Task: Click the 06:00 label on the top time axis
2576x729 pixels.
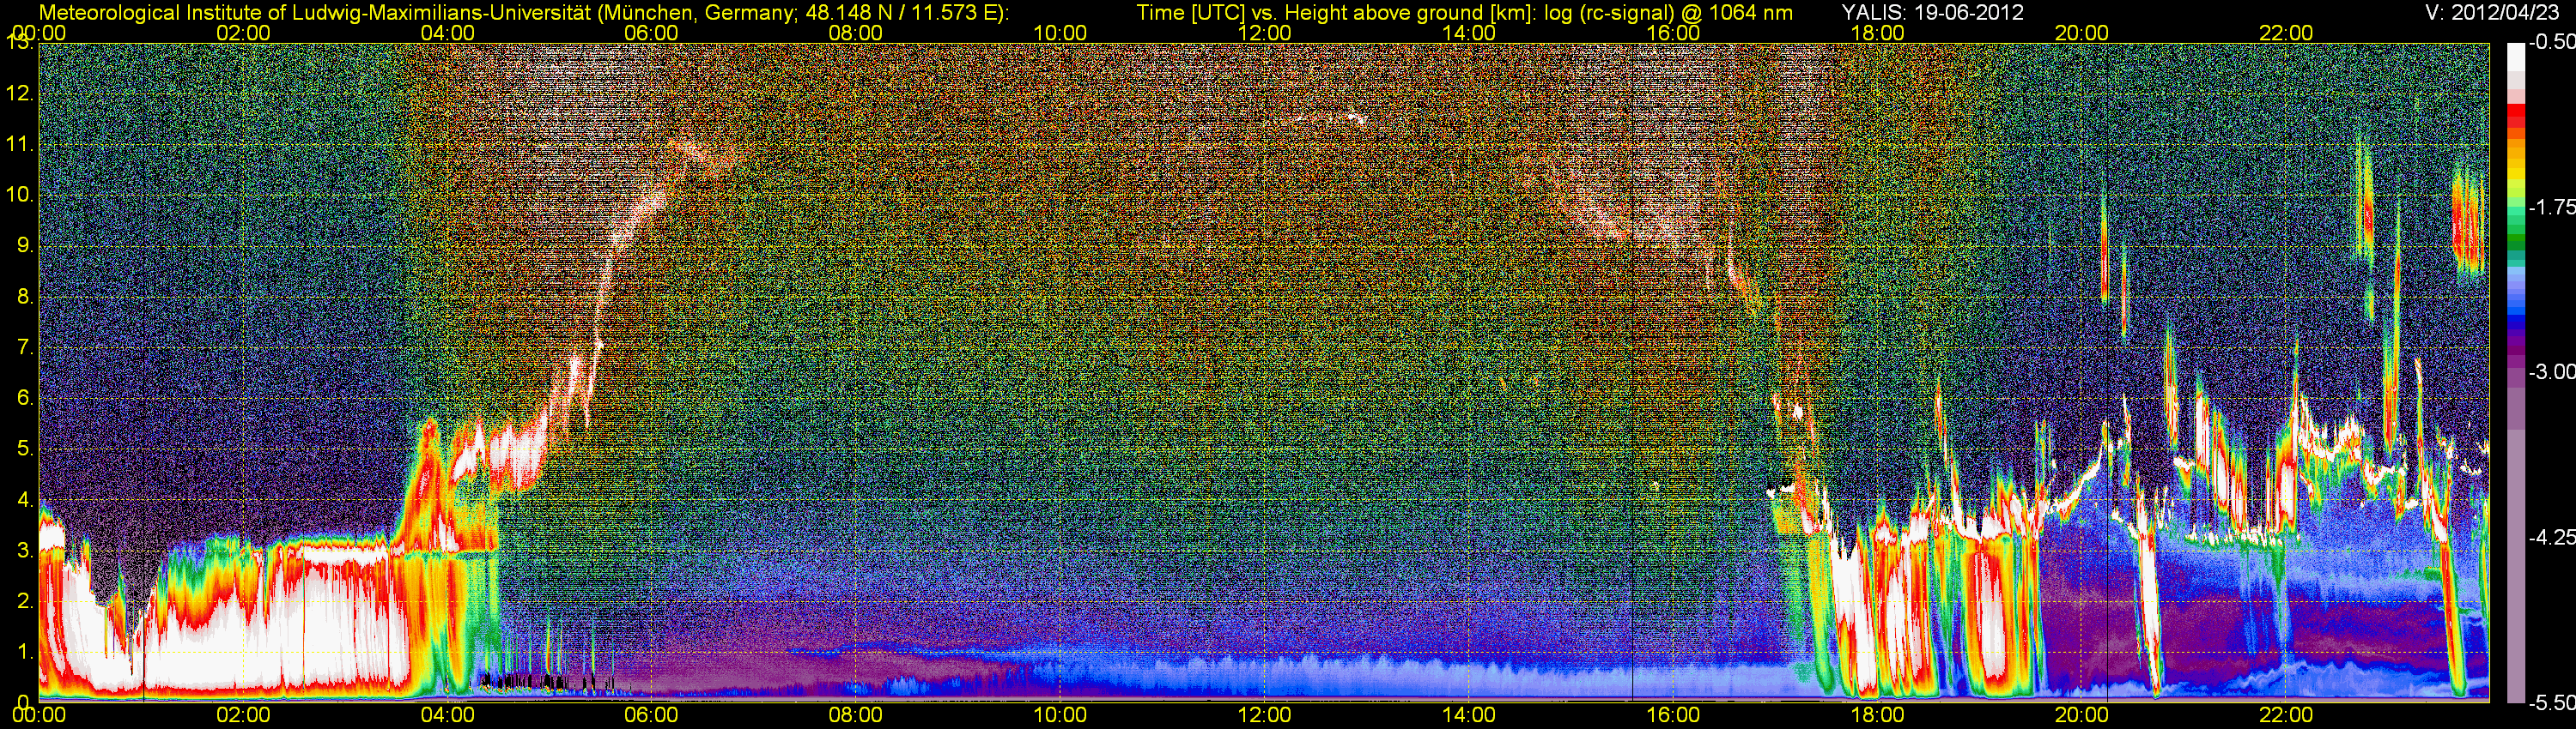Action: [x=651, y=33]
